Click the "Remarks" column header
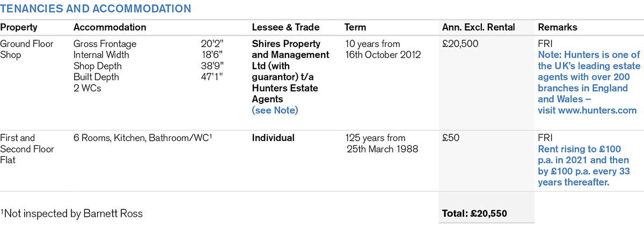 (x=558, y=27)
